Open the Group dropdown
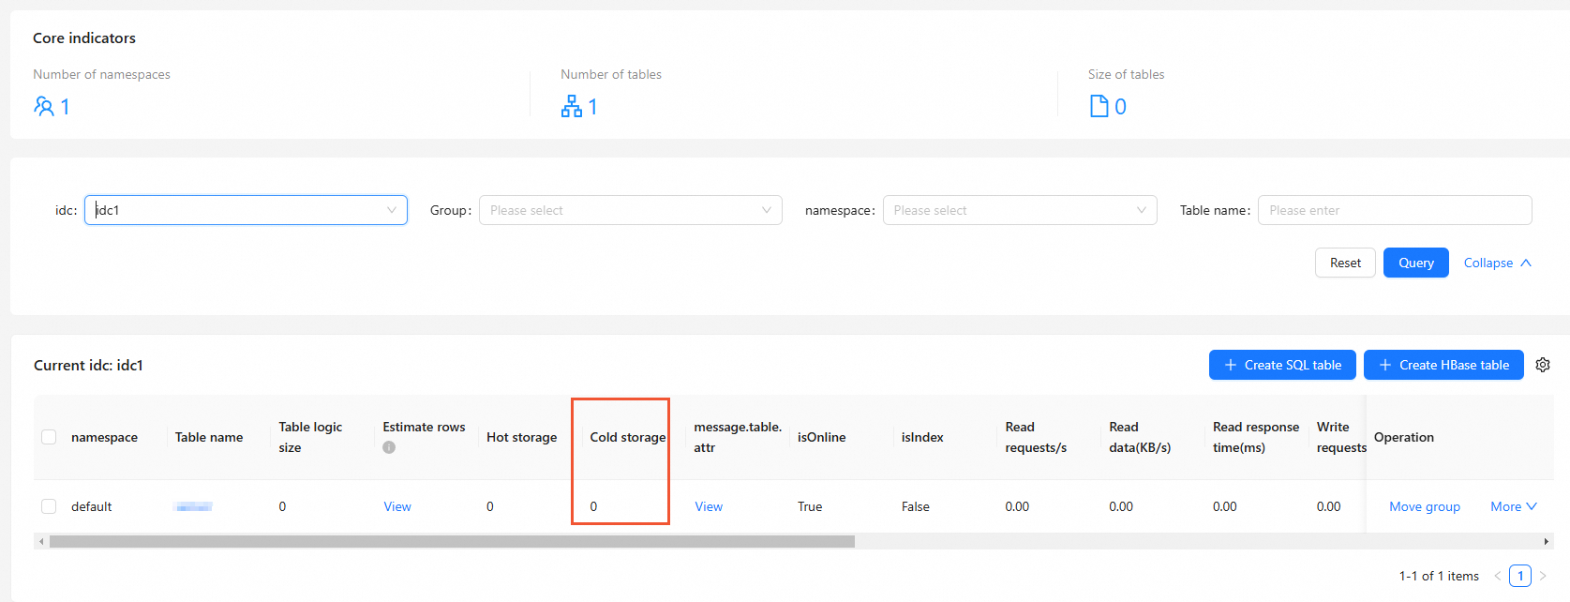1570x602 pixels. (x=631, y=210)
